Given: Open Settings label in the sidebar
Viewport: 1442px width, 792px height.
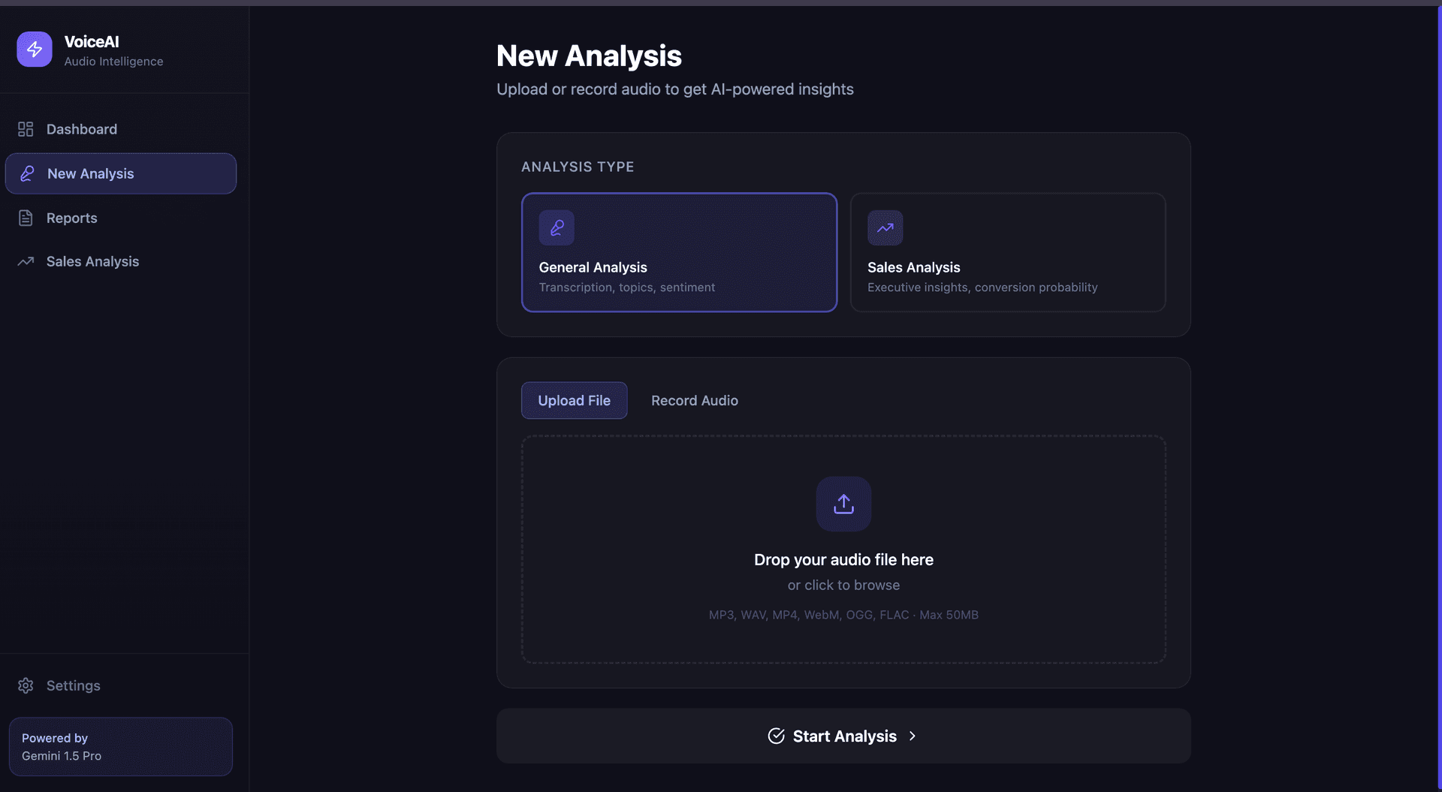Looking at the screenshot, I should tap(74, 685).
